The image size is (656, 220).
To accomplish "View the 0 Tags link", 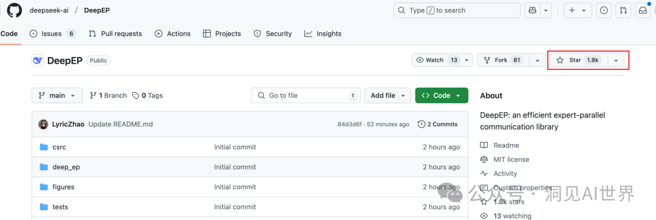I will click(x=148, y=96).
